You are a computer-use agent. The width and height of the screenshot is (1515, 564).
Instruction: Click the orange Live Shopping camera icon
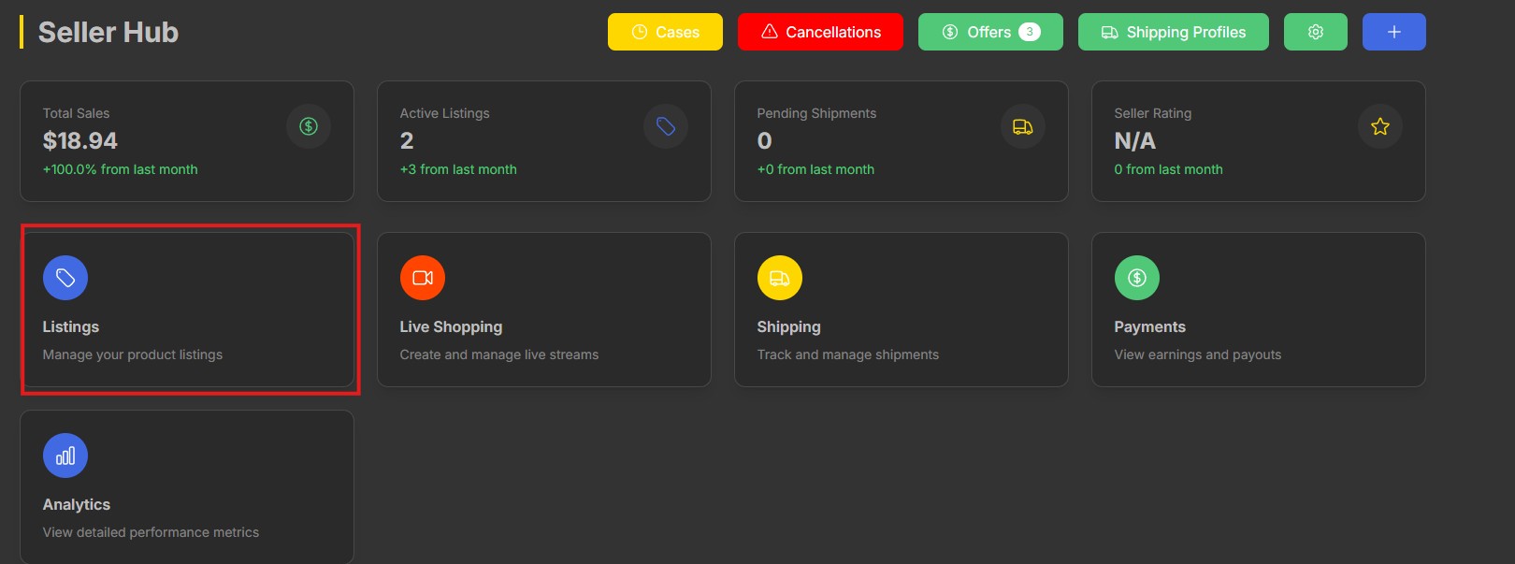[x=423, y=278]
